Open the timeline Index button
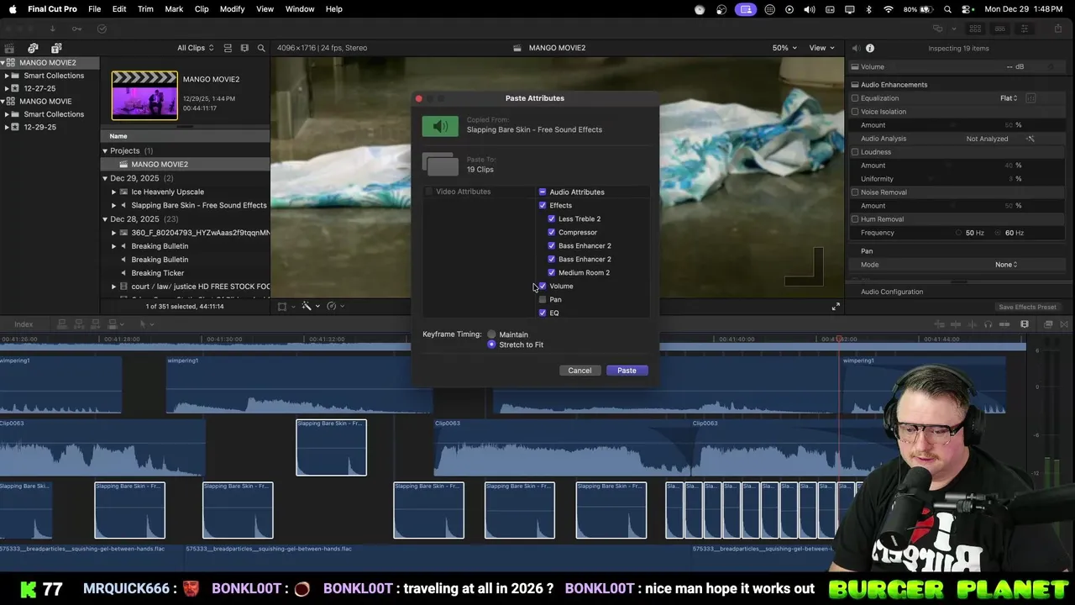The width and height of the screenshot is (1075, 605). point(24,324)
